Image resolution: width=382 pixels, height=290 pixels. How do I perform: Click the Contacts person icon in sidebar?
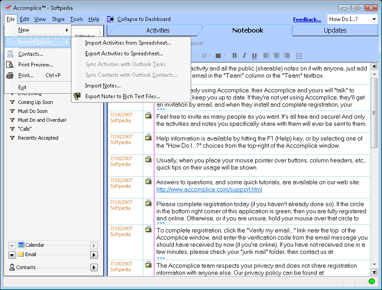[12, 267]
